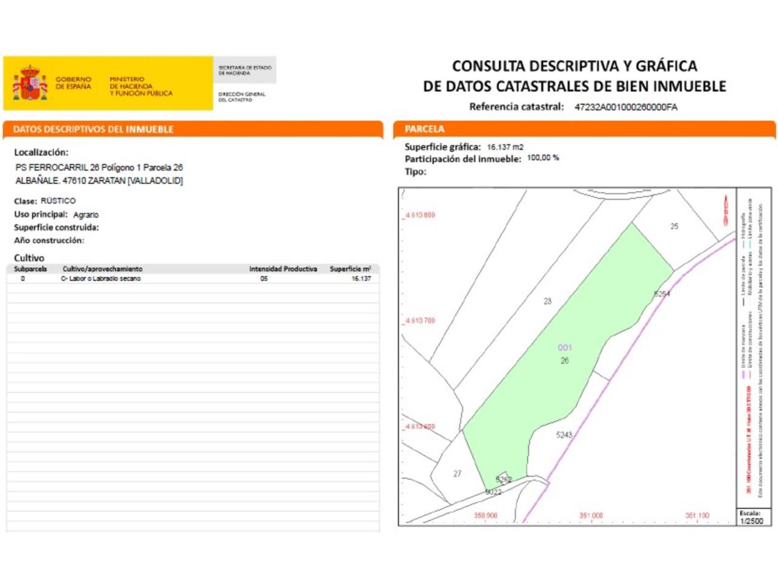Click the Escala 1/2500 scale box

pyautogui.click(x=751, y=517)
